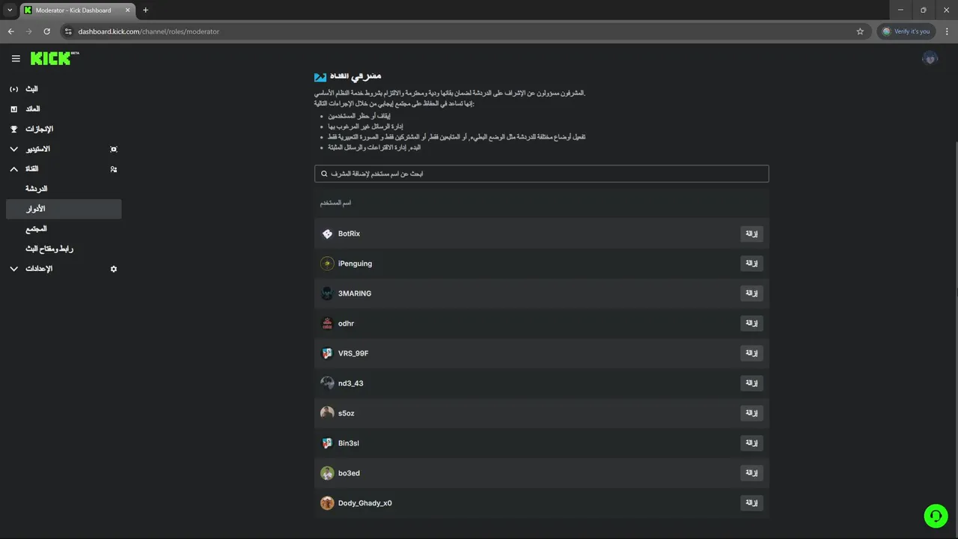The width and height of the screenshot is (958, 539).
Task: Remove s5oz from moderators
Action: pyautogui.click(x=751, y=413)
